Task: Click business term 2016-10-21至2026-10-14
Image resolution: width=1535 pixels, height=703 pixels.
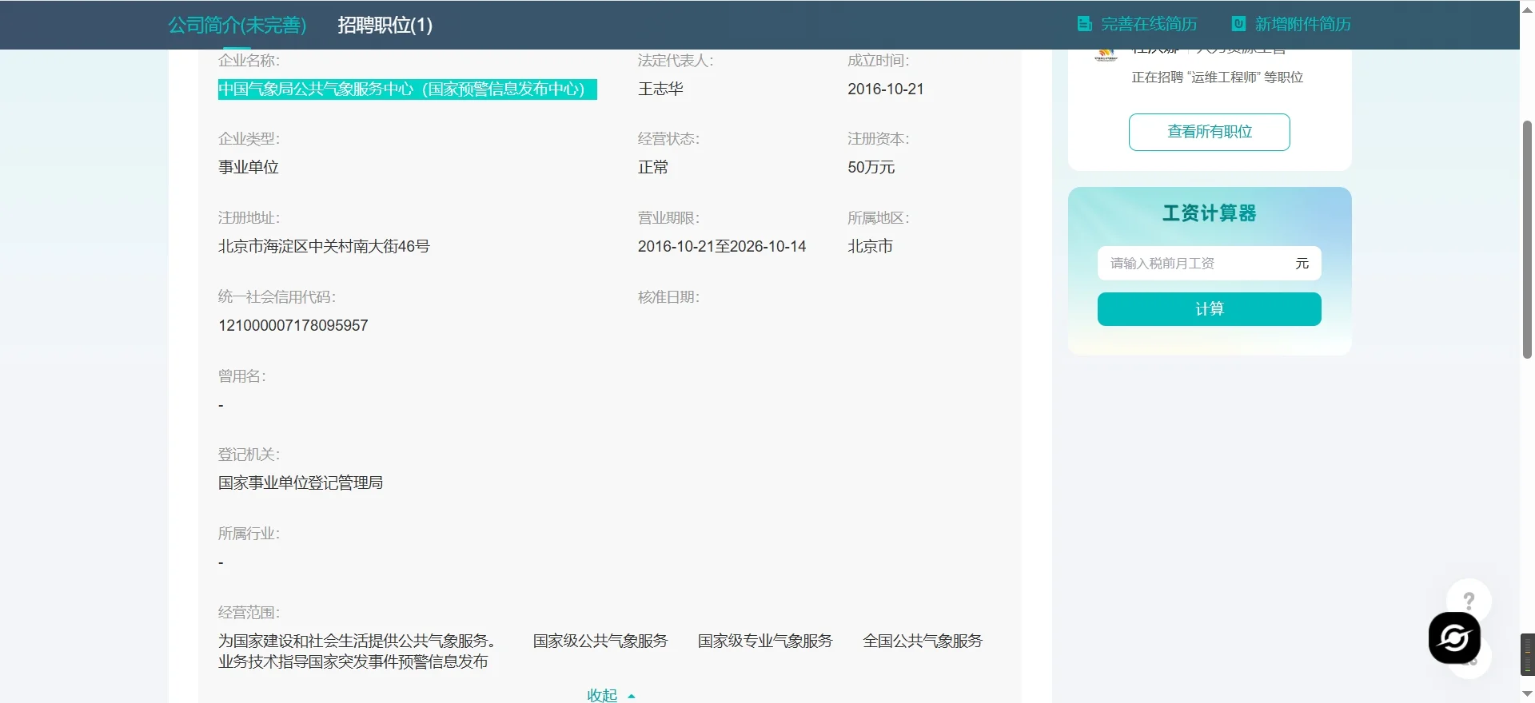Action: point(722,246)
